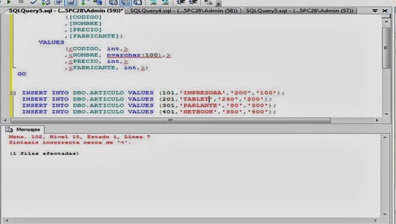Screen dimensions: 396x224
Task: Show the estimated execution plan icon
Action: [x=45, y=2]
